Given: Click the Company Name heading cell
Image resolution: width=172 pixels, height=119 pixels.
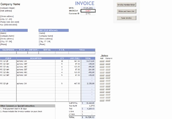Looking at the screenshot, I should (10, 4).
